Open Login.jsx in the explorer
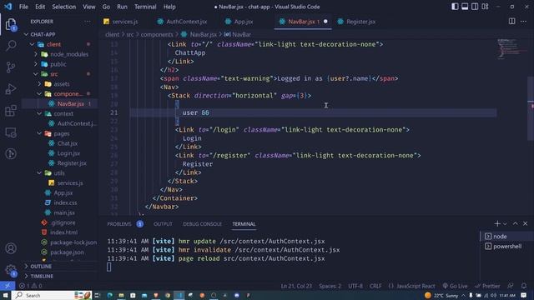The image size is (534, 300). click(68, 153)
